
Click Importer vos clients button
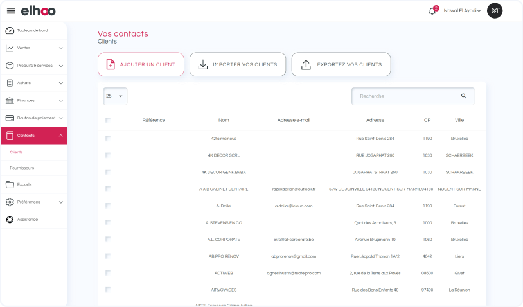[x=237, y=64]
